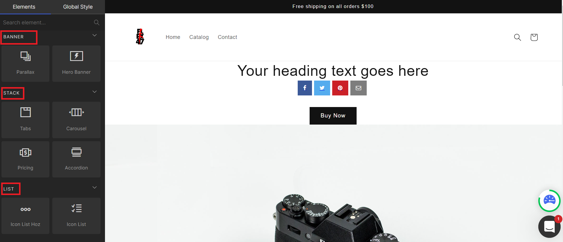Choose the Tabs stack element
The width and height of the screenshot is (563, 242).
25,120
